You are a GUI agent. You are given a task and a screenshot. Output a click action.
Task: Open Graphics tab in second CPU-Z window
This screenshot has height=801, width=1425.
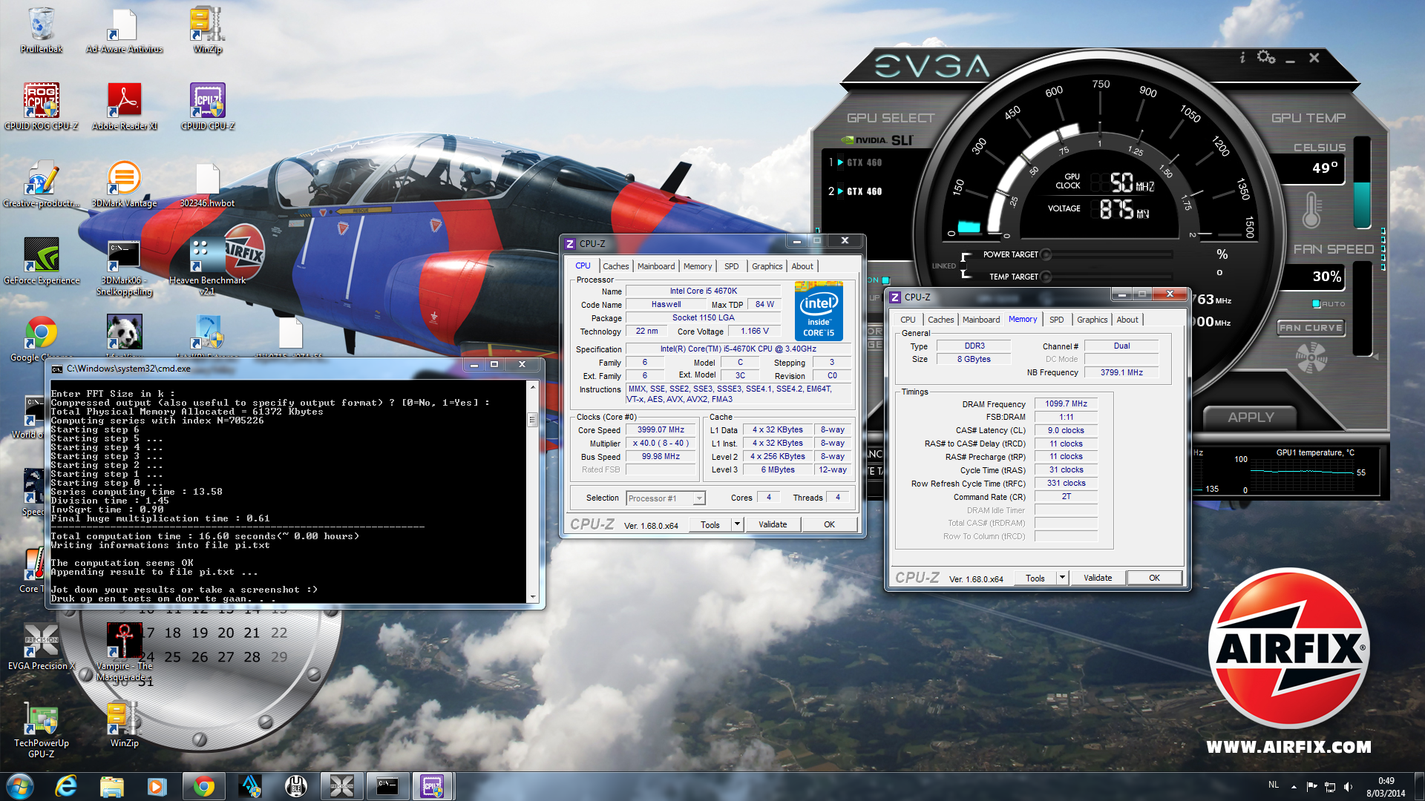click(1092, 320)
